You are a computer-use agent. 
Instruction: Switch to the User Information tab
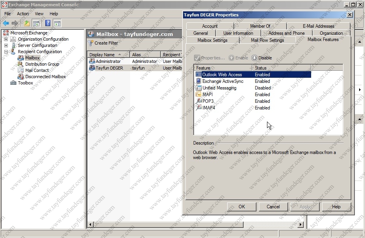(238, 33)
